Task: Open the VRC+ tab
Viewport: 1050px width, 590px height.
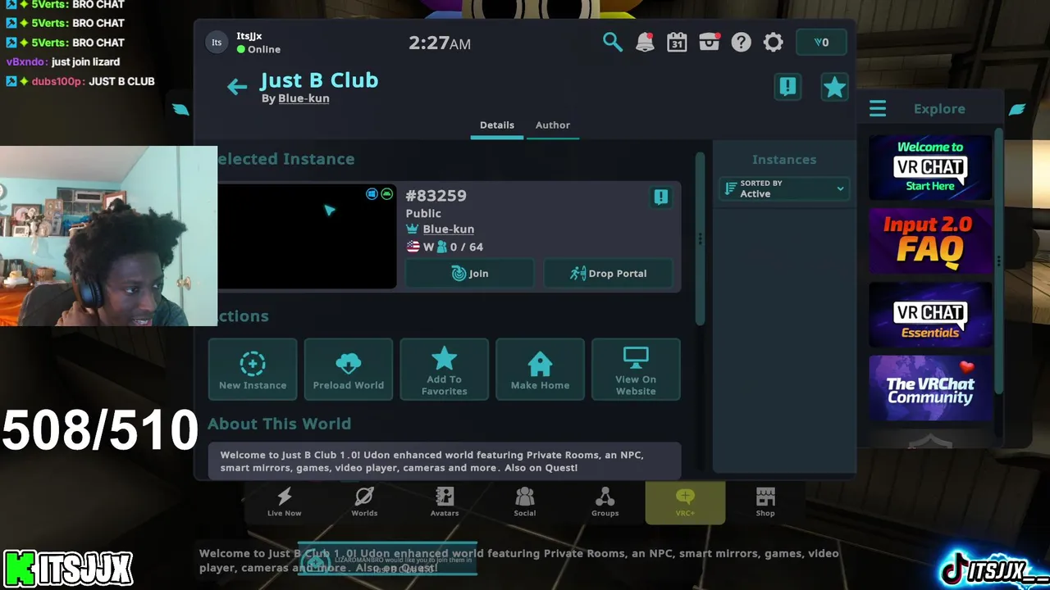Action: coord(685,502)
